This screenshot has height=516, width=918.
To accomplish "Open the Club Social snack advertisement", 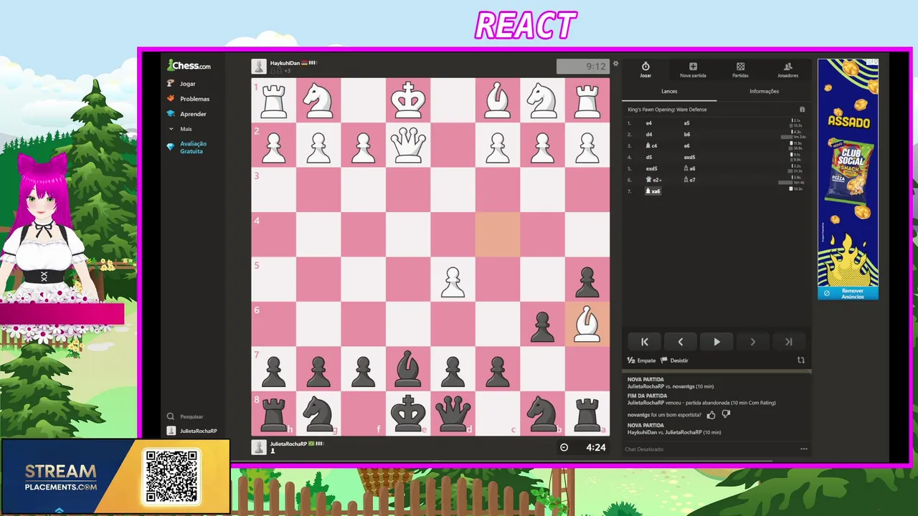I will 848,173.
